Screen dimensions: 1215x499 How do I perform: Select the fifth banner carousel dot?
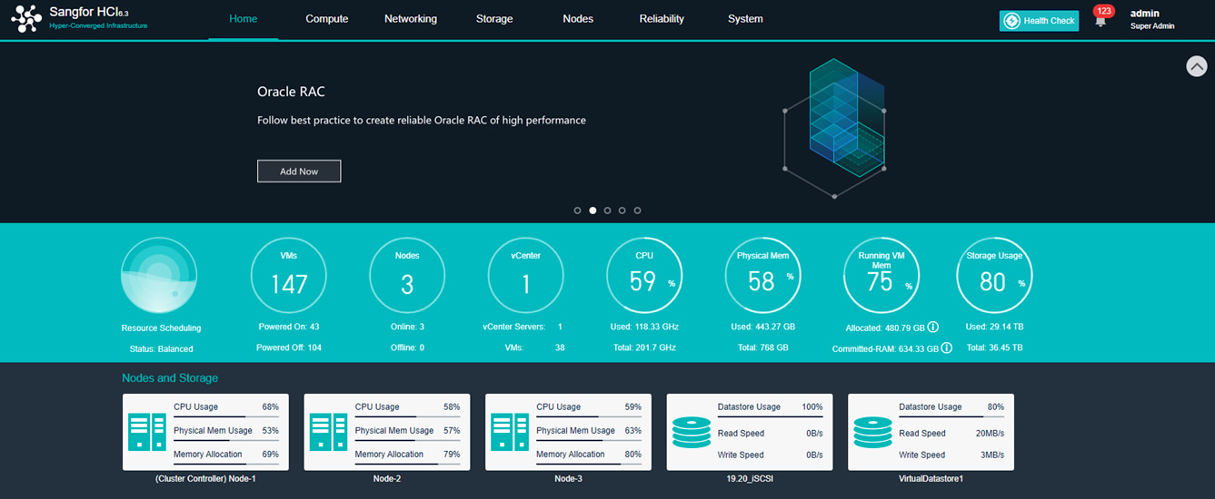[x=637, y=210]
